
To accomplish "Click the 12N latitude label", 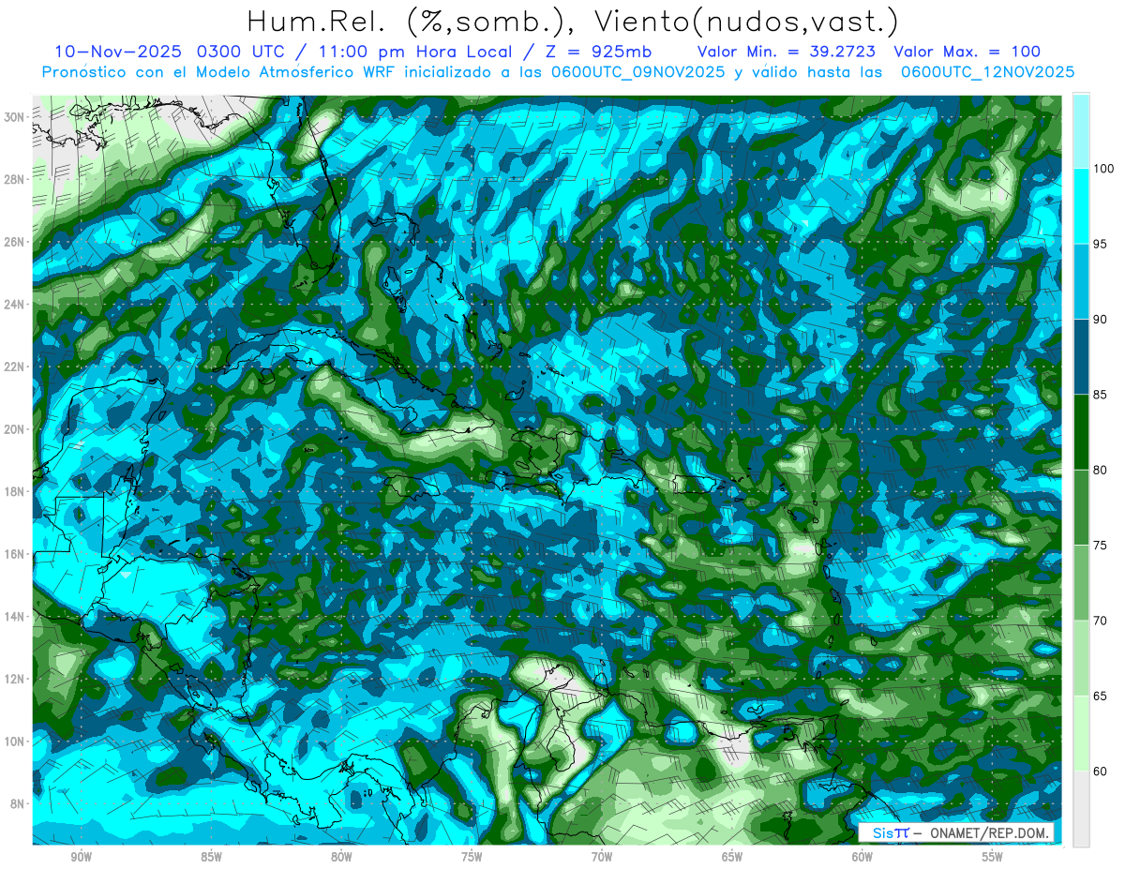I will [15, 679].
